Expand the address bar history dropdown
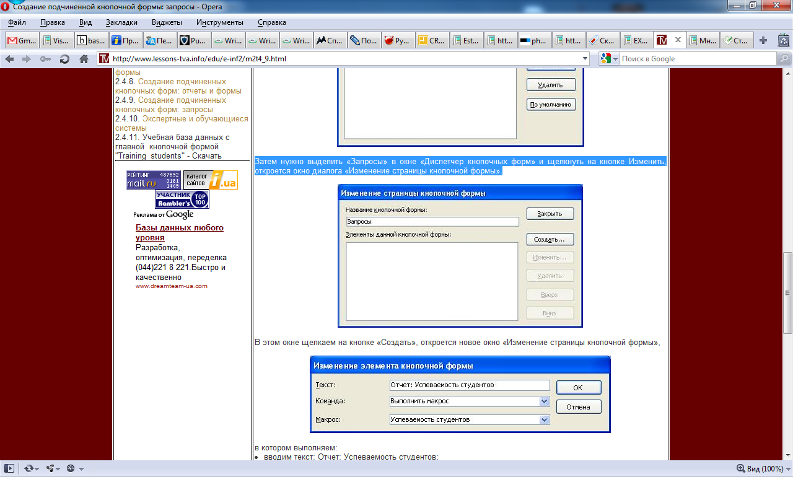This screenshot has width=793, height=477. click(x=585, y=59)
